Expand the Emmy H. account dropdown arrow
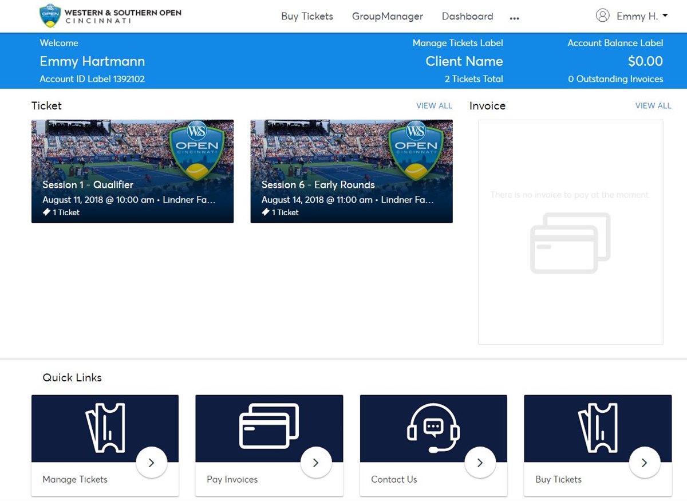The image size is (687, 501). tap(665, 16)
